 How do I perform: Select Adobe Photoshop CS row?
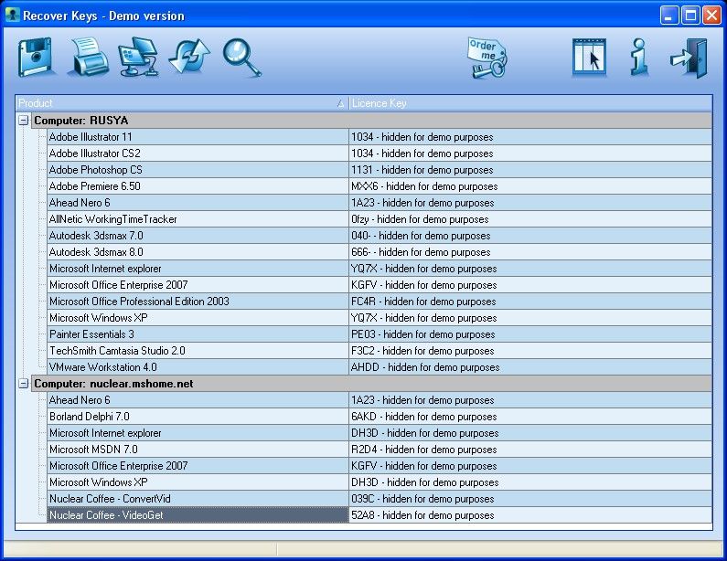tap(96, 170)
